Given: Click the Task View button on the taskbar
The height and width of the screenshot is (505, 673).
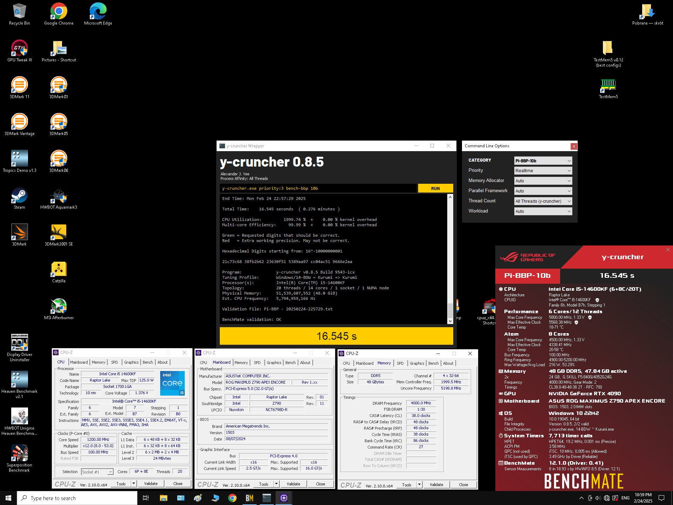Looking at the screenshot, I should 146,498.
